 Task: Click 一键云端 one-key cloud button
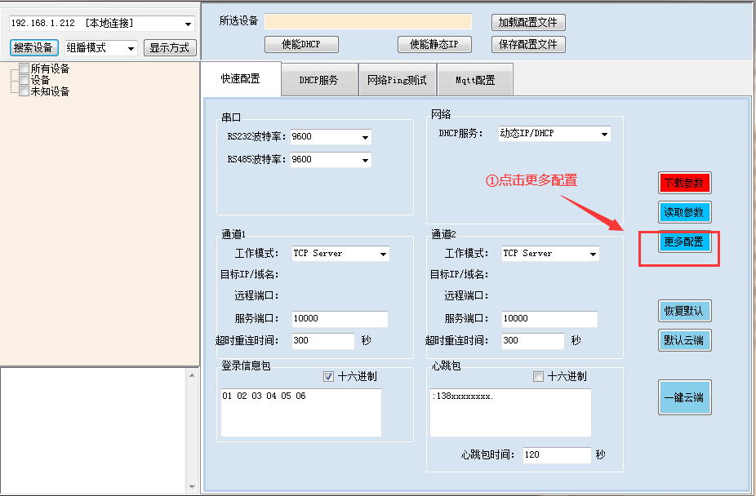684,397
